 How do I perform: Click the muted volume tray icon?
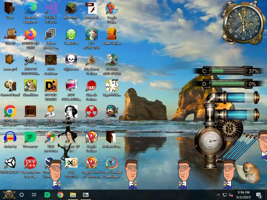(x=231, y=195)
